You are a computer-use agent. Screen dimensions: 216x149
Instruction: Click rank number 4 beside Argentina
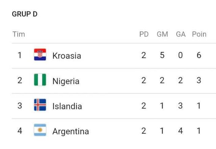click(20, 131)
